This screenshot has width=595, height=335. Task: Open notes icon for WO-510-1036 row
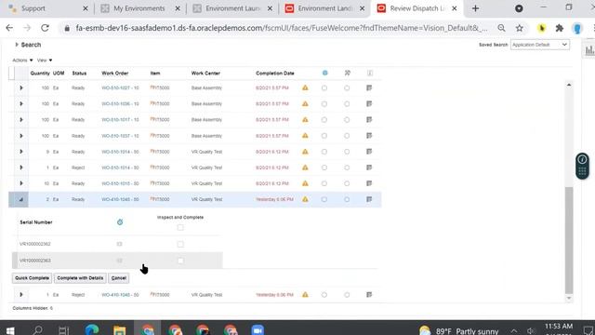369,103
